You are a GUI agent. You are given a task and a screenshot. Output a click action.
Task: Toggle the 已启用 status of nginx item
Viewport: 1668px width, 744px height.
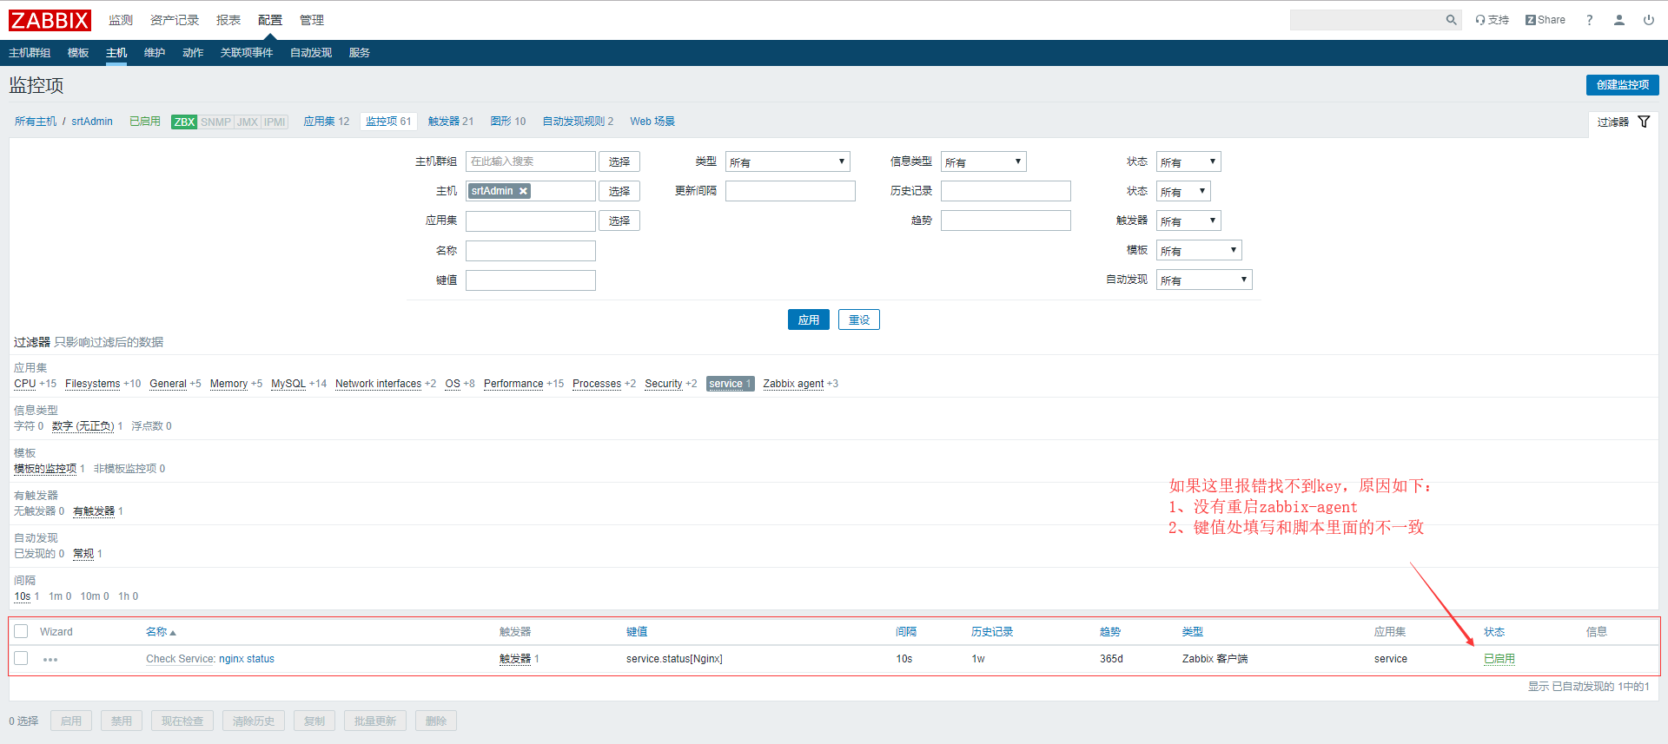[1499, 659]
